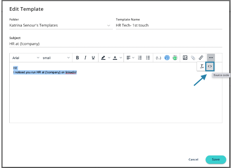The image size is (231, 168).
Task: Click the Template Name input field
Action: pos(168,25)
